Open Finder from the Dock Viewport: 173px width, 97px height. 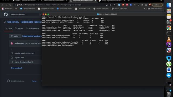pos(169,5)
